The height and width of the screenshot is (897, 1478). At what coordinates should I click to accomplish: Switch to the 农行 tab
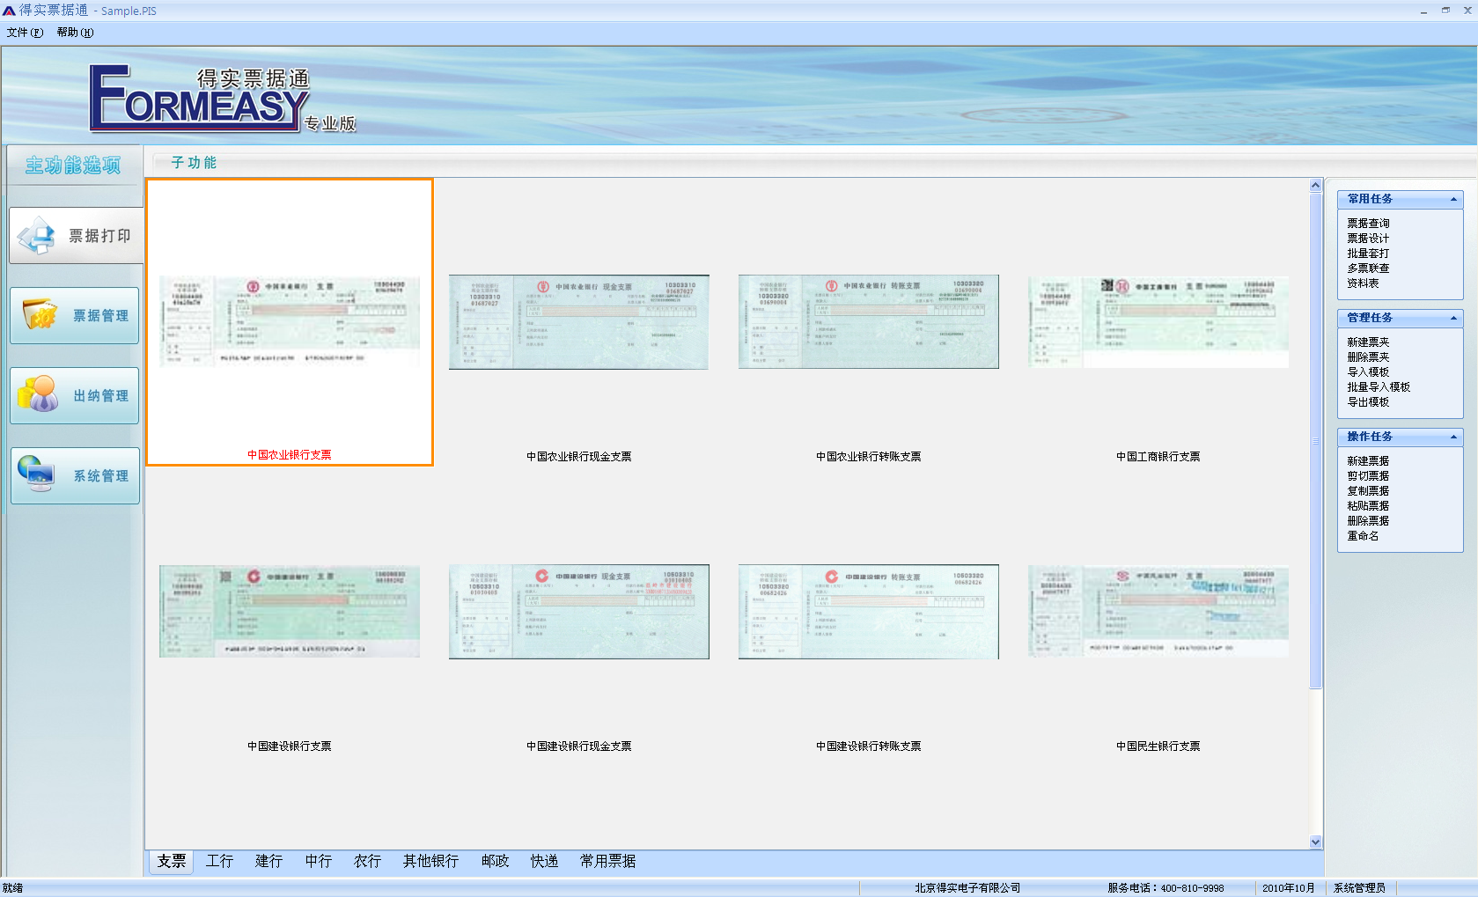[368, 861]
